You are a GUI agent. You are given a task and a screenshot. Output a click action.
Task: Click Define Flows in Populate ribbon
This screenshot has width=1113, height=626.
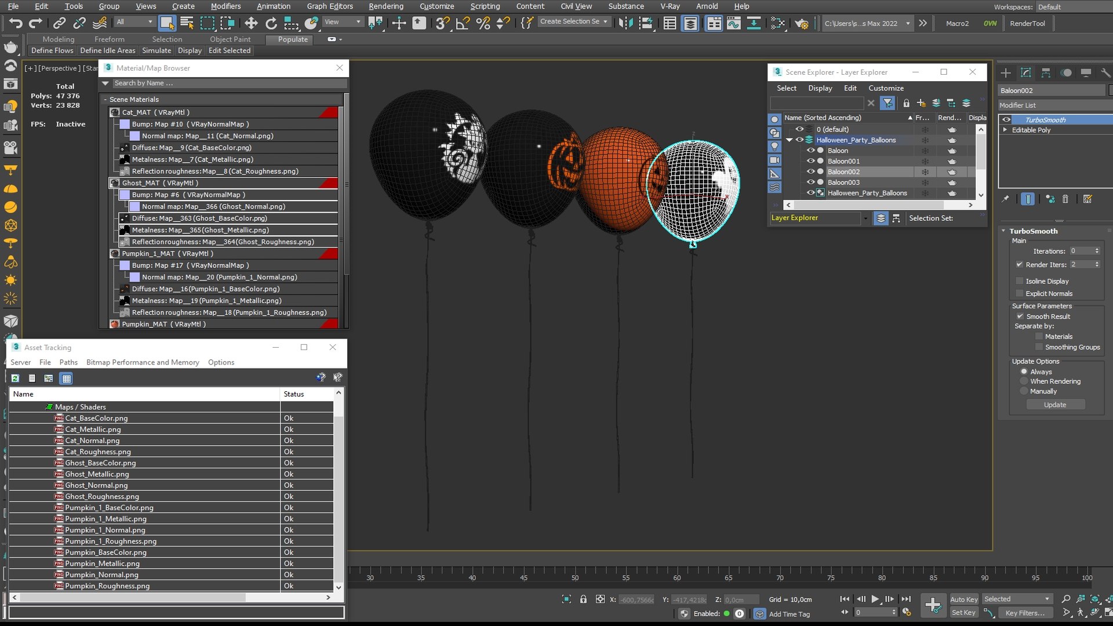52,50
